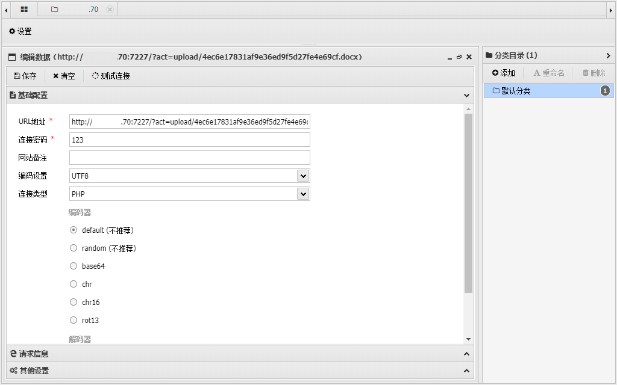
Task: Click the tab scroll left arrow
Action: (6, 10)
